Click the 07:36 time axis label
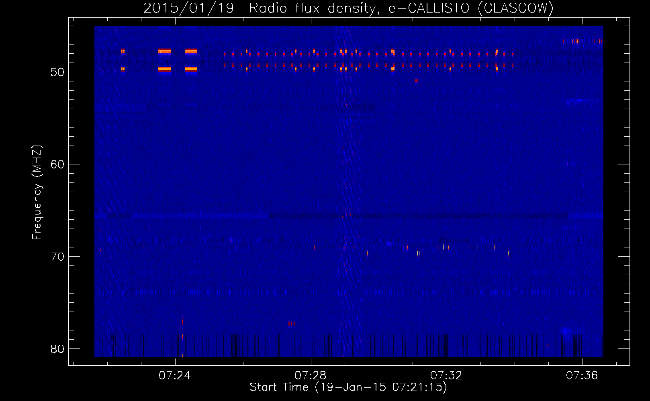650x401 pixels. pos(582,376)
